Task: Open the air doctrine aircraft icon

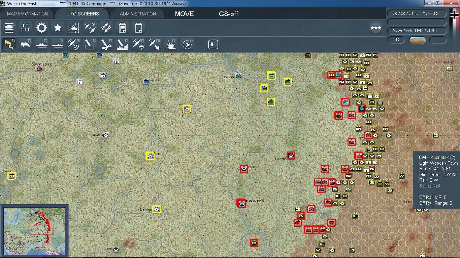Action: tap(90, 28)
